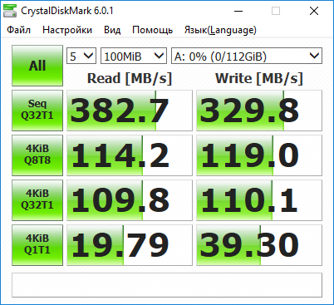Expand the drive selector A: 0% (0/112GiB)
Image resolution: width=334 pixels, height=305 pixels.
point(247,56)
